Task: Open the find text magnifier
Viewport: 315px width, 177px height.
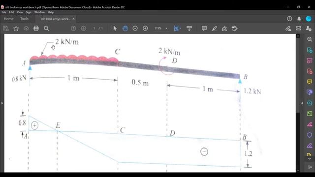Action: tap(46, 29)
